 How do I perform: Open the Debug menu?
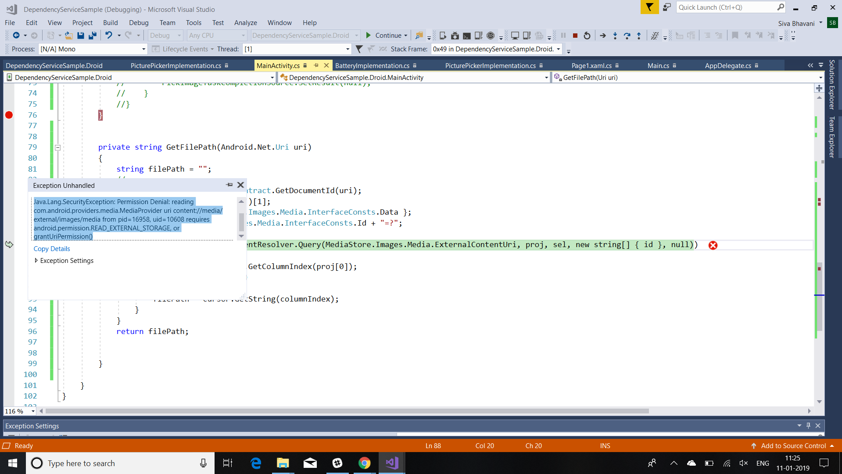click(x=139, y=23)
